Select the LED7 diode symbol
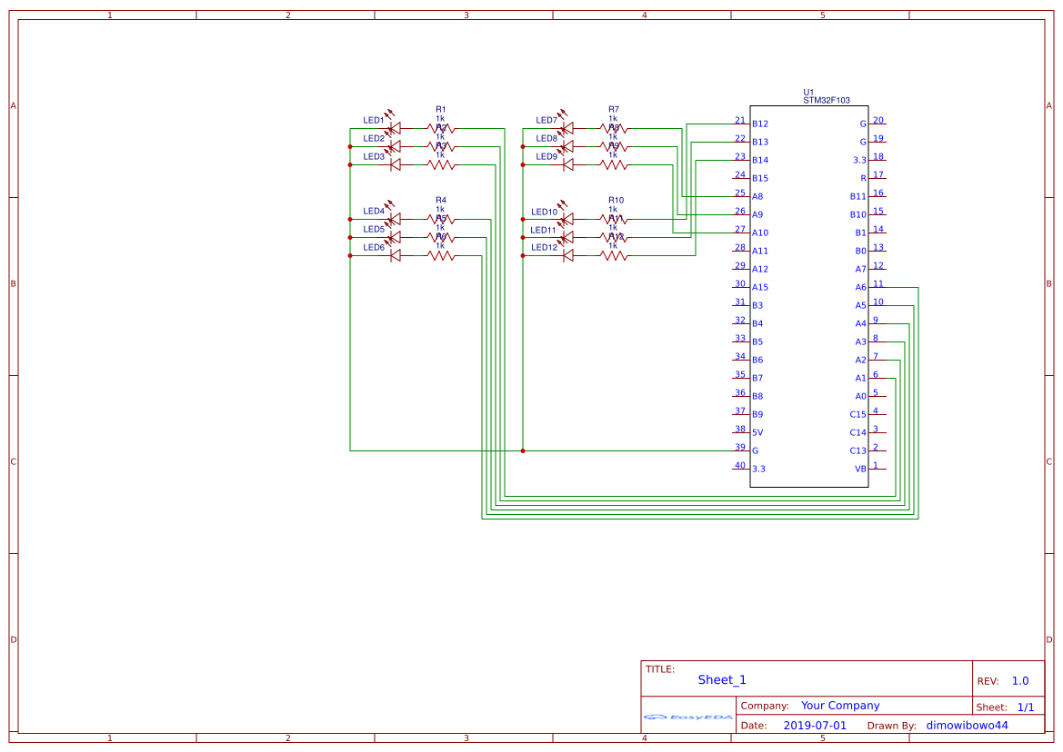The image size is (1063, 752). pyautogui.click(x=567, y=128)
